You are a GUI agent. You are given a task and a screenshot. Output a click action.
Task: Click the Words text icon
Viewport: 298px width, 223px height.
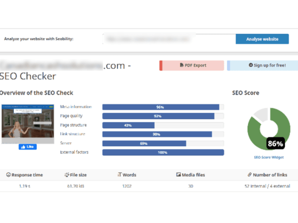119,175
